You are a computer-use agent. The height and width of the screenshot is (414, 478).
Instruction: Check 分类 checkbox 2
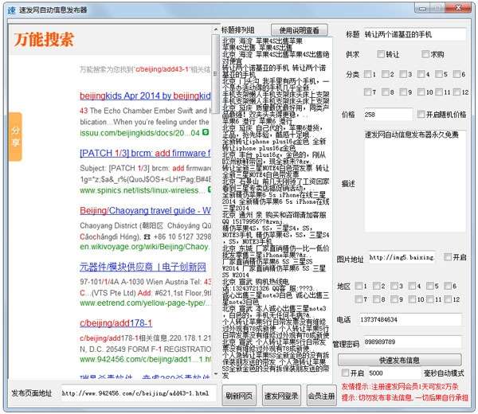[x=385, y=74]
